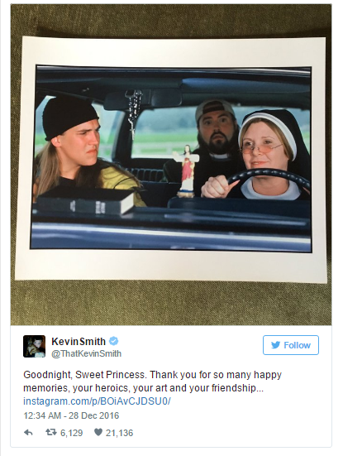Click the Jesus figurine on dashboard
Viewport: 343px width, 456px height.
coord(187,171)
